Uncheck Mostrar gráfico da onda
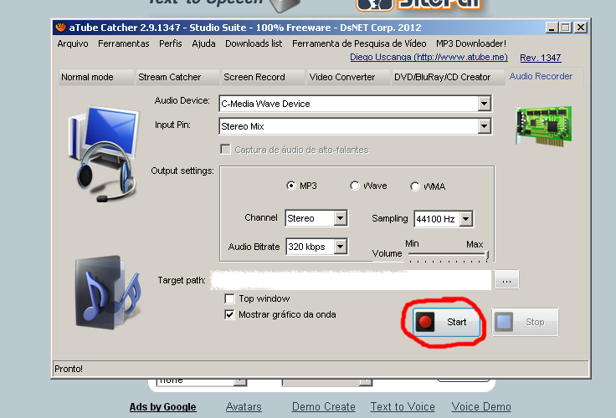This screenshot has height=418, width=616. [229, 314]
